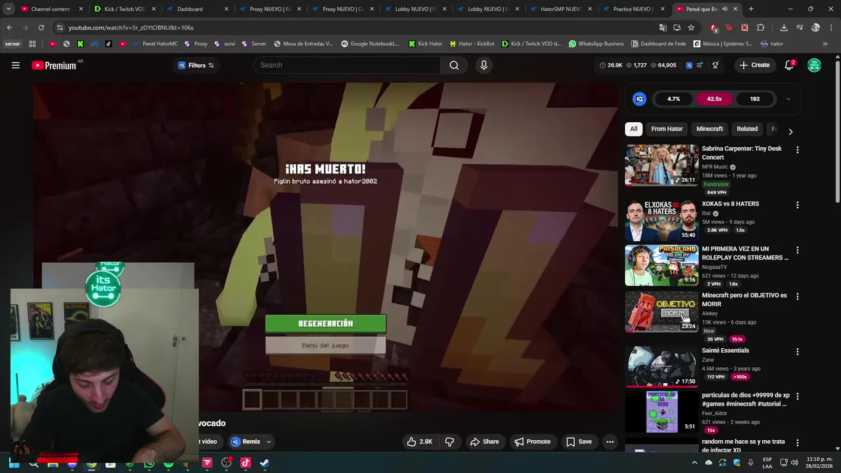This screenshot has height=473, width=841.
Task: Select the Related filter chip
Action: tap(747, 129)
